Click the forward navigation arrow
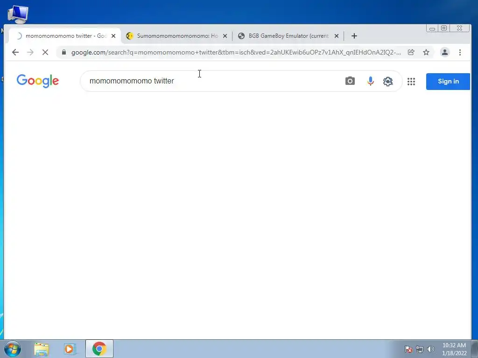 click(30, 52)
